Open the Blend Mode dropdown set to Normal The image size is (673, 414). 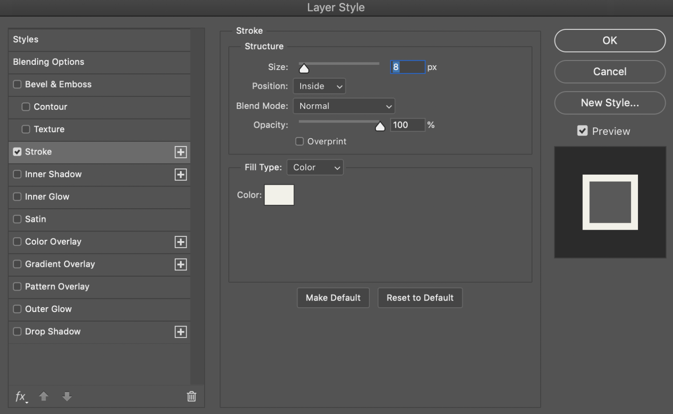pyautogui.click(x=344, y=106)
